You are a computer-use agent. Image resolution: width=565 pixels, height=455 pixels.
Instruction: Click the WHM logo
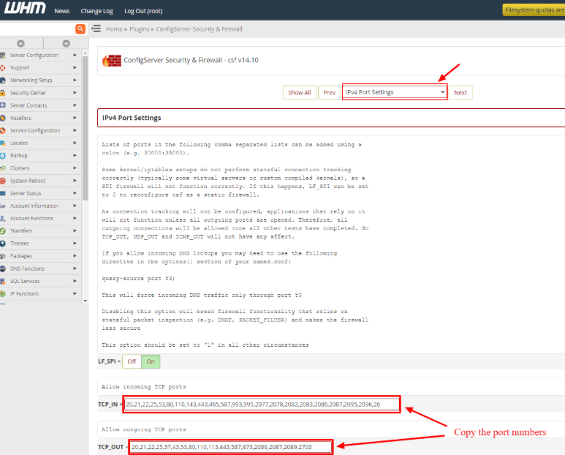(25, 8)
